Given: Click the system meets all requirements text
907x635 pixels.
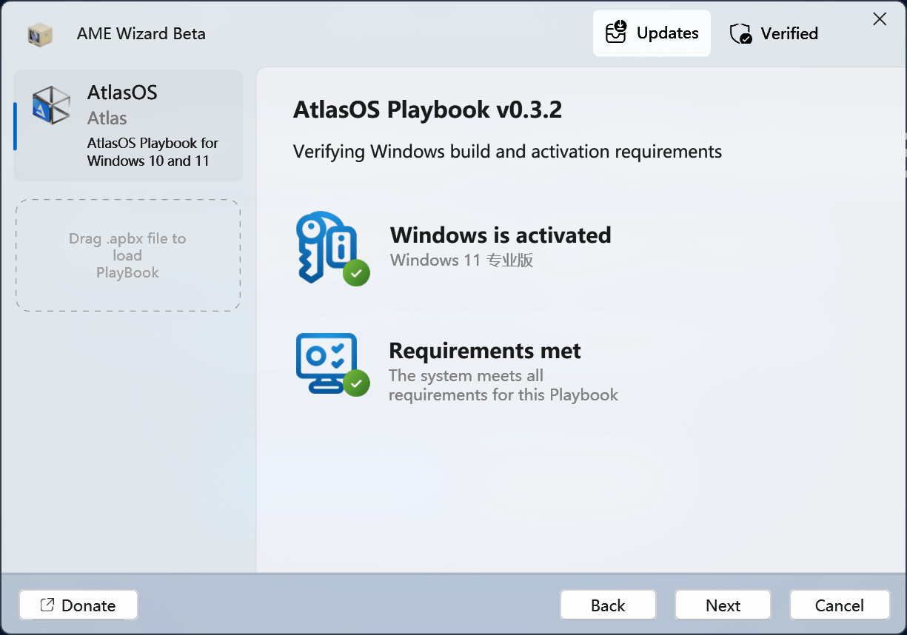Looking at the screenshot, I should [503, 385].
